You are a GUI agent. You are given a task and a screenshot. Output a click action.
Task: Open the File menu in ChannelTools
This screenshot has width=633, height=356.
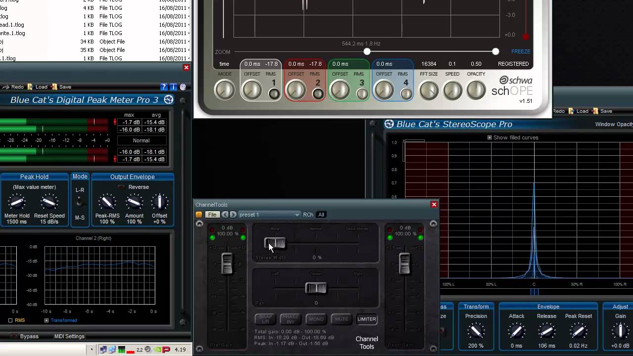click(212, 215)
